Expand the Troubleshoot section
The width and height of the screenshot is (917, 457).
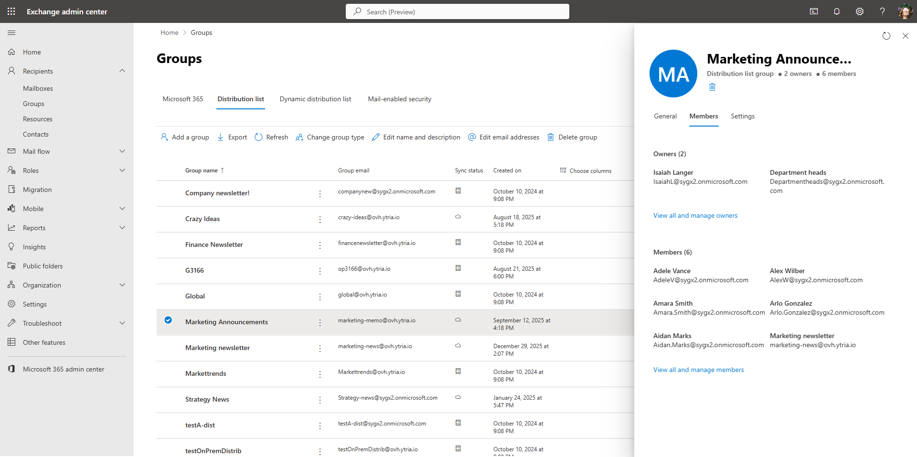[x=122, y=323]
